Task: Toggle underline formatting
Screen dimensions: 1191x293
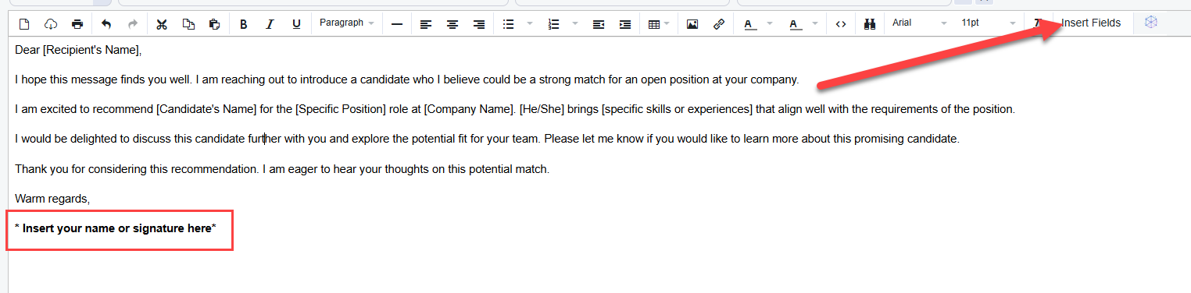Action: point(296,24)
